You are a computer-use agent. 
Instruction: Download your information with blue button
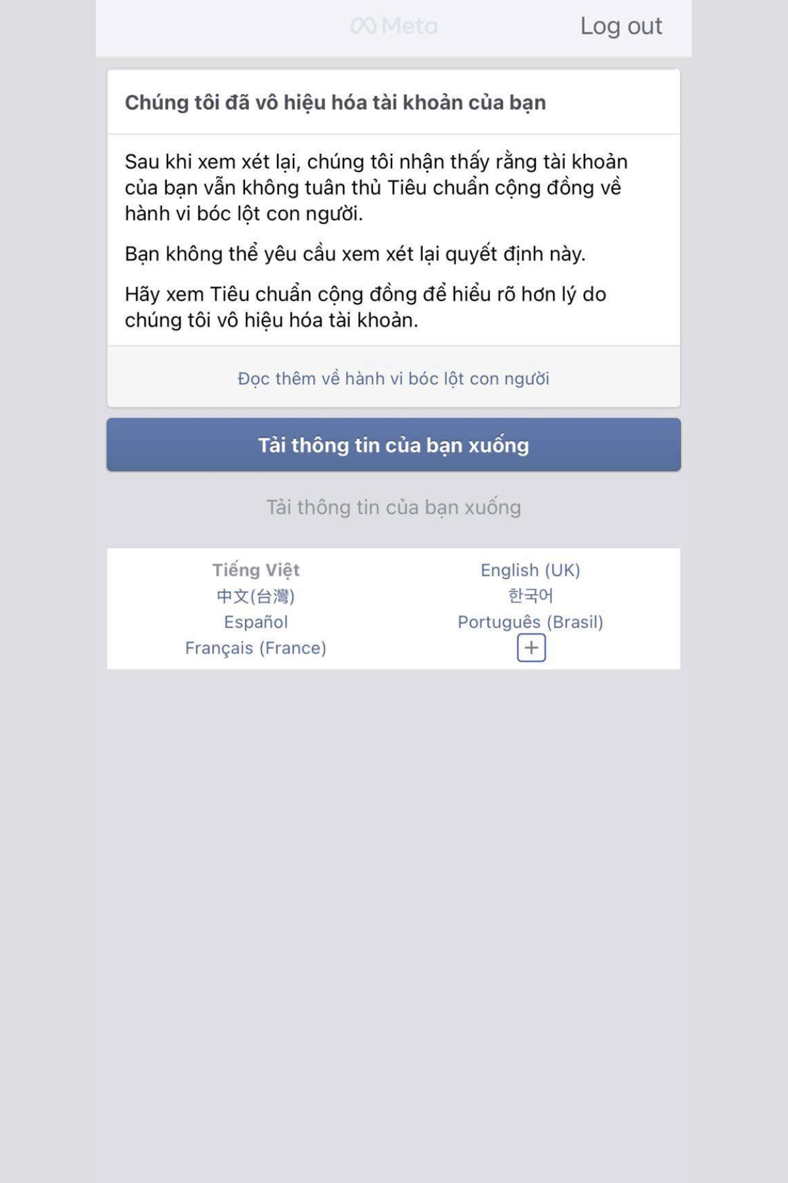[x=393, y=445]
